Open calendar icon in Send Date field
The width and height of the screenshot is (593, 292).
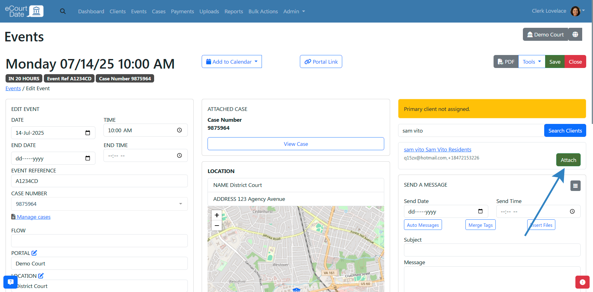coord(480,211)
